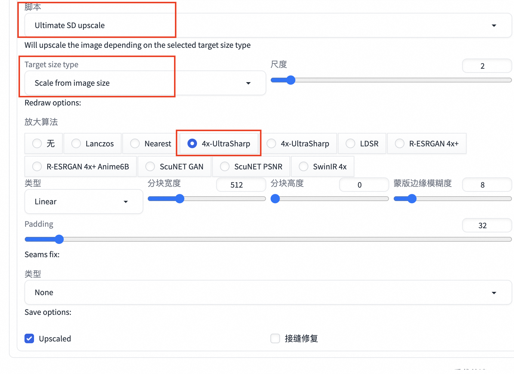Select the ScuNET PSNR option
Image resolution: width=514 pixels, height=374 pixels.
pyautogui.click(x=225, y=167)
